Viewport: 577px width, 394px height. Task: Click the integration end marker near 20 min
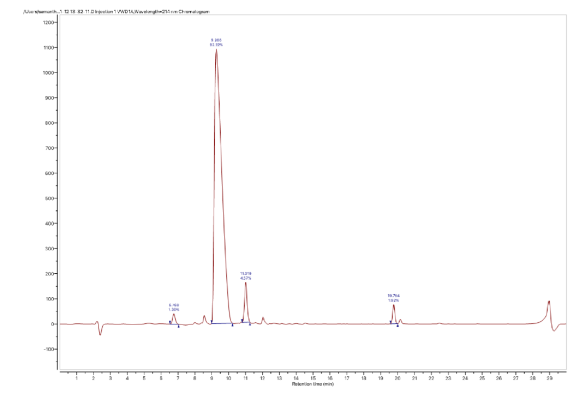[397, 326]
